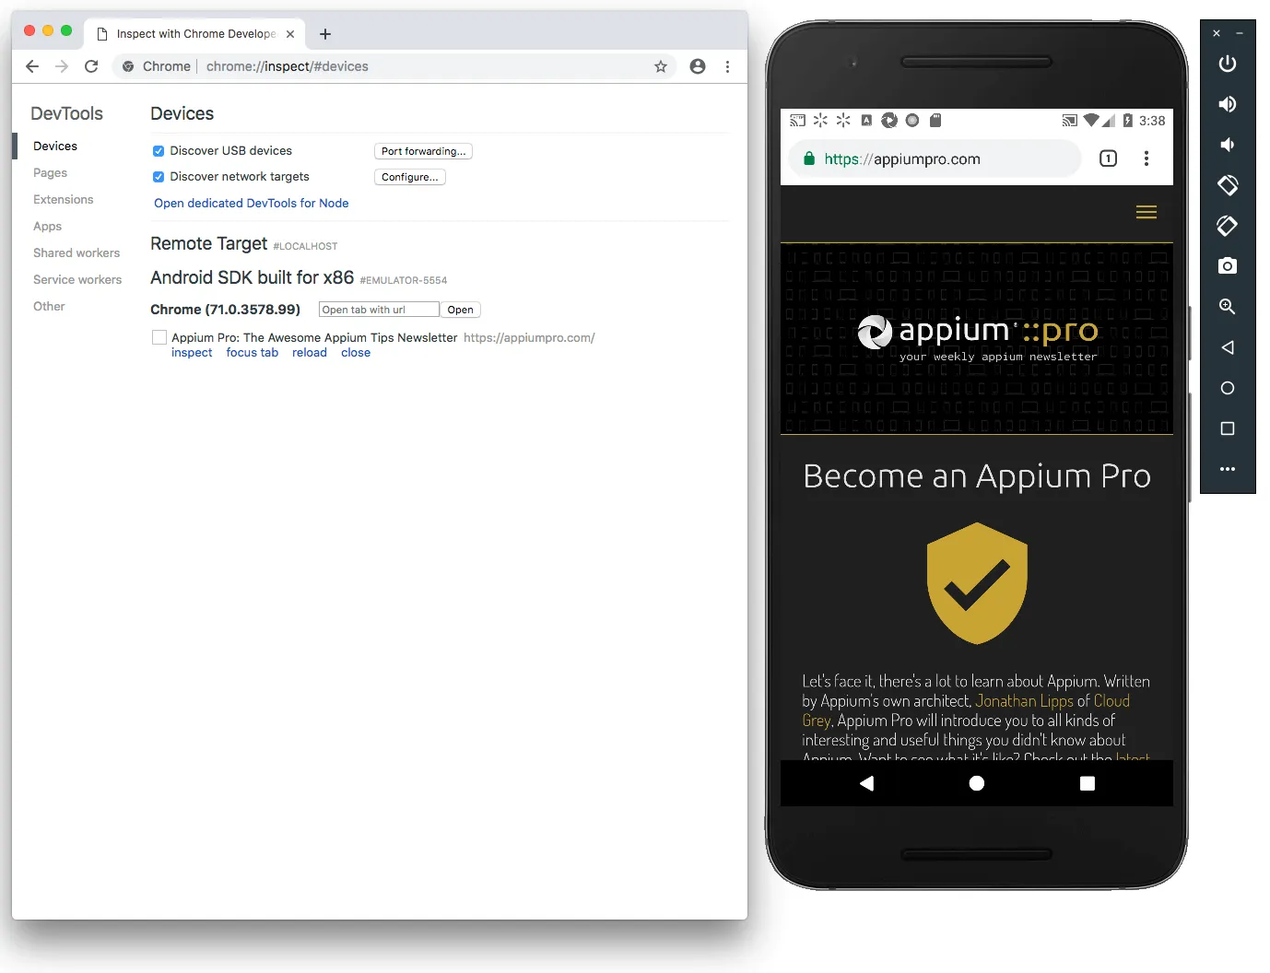Tap Android navigation bar recents button

[1088, 783]
